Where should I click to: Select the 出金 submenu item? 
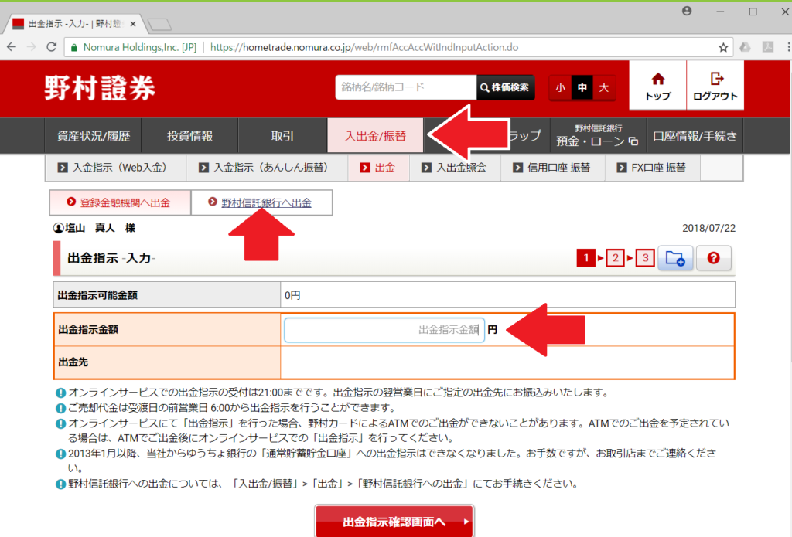378,168
